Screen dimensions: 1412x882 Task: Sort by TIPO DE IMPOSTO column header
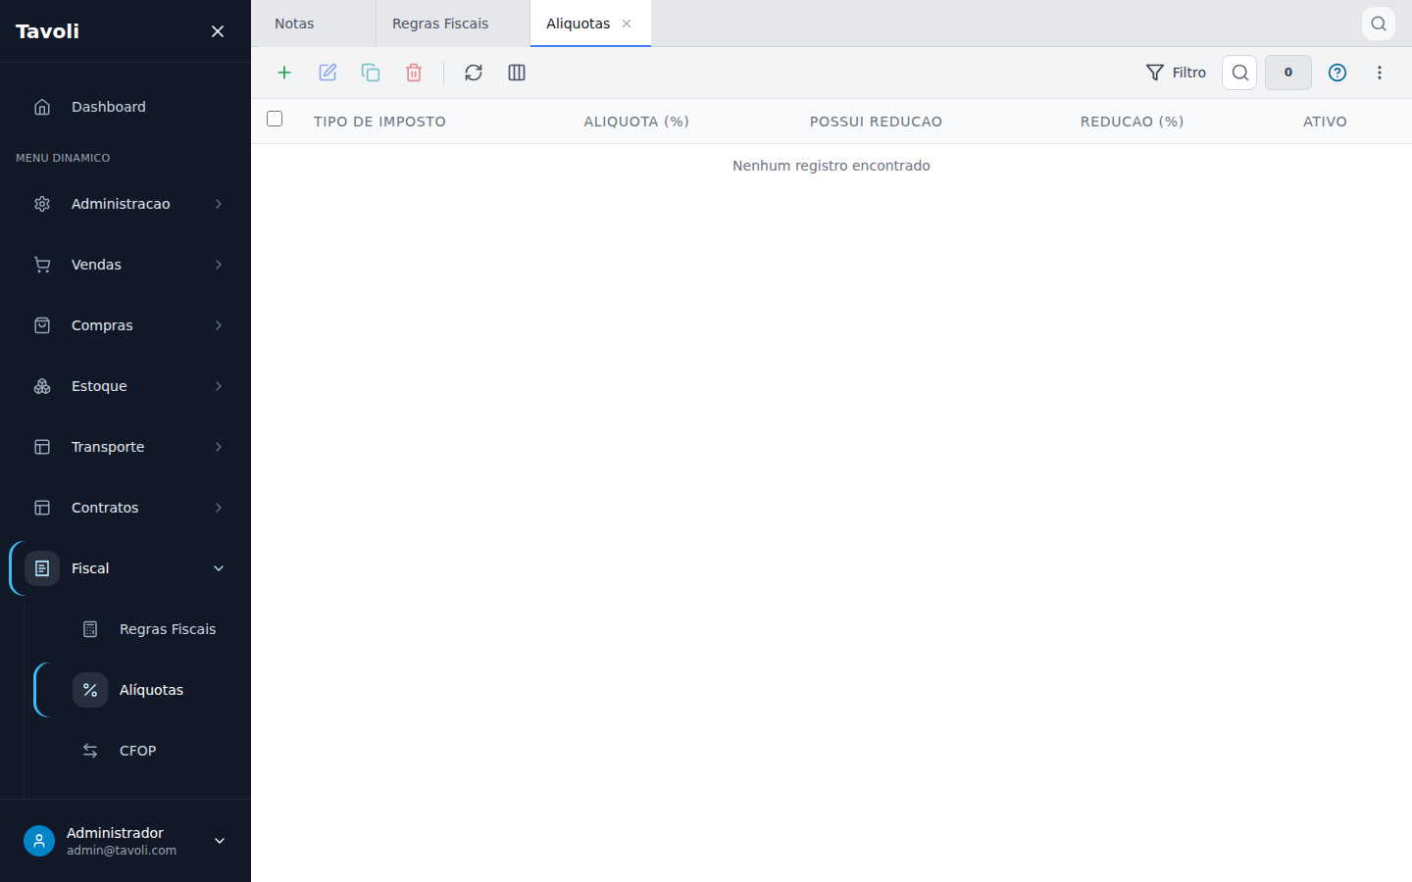tap(379, 122)
